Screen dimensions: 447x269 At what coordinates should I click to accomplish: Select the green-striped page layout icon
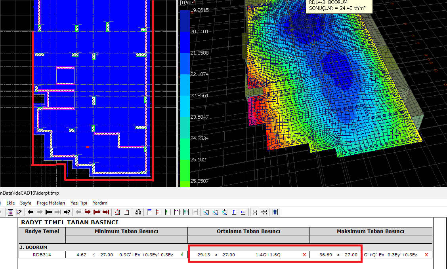[168, 212]
